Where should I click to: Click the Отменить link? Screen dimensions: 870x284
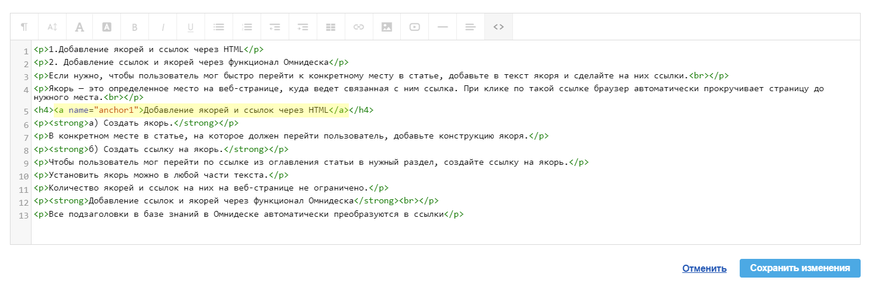[705, 268]
